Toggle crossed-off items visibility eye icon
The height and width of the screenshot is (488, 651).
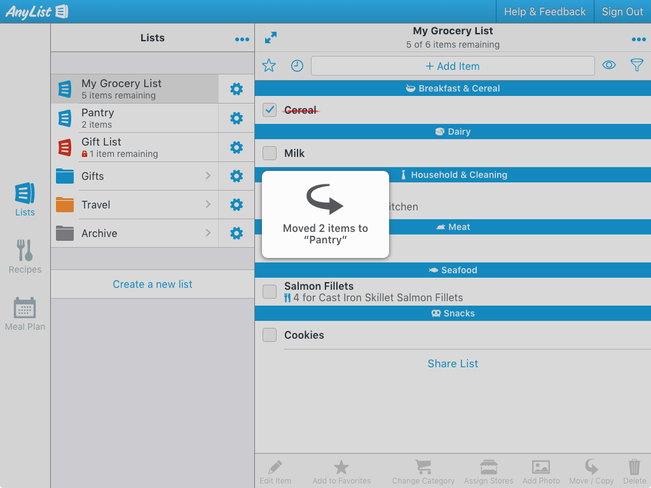[609, 65]
